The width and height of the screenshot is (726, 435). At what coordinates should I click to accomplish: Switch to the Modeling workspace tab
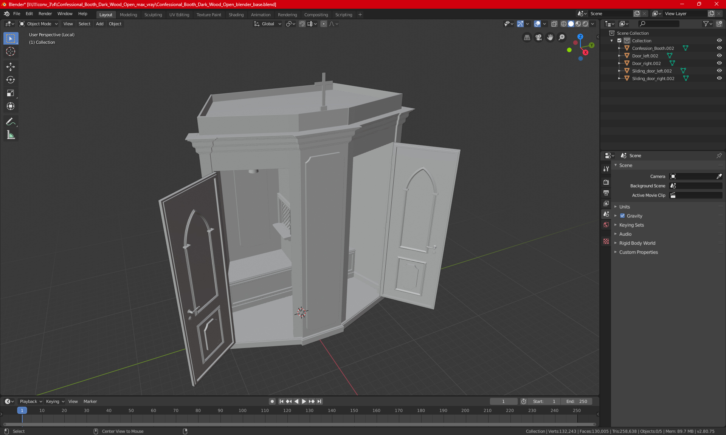(128, 15)
